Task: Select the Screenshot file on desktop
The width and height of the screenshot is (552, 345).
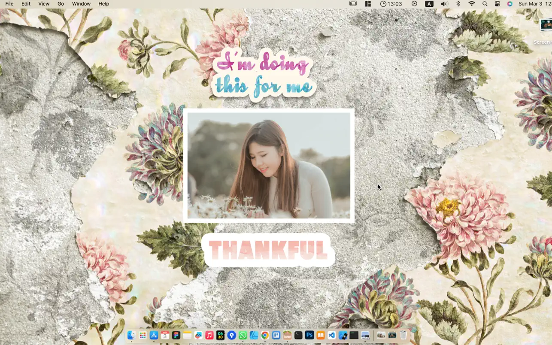Action: click(546, 26)
